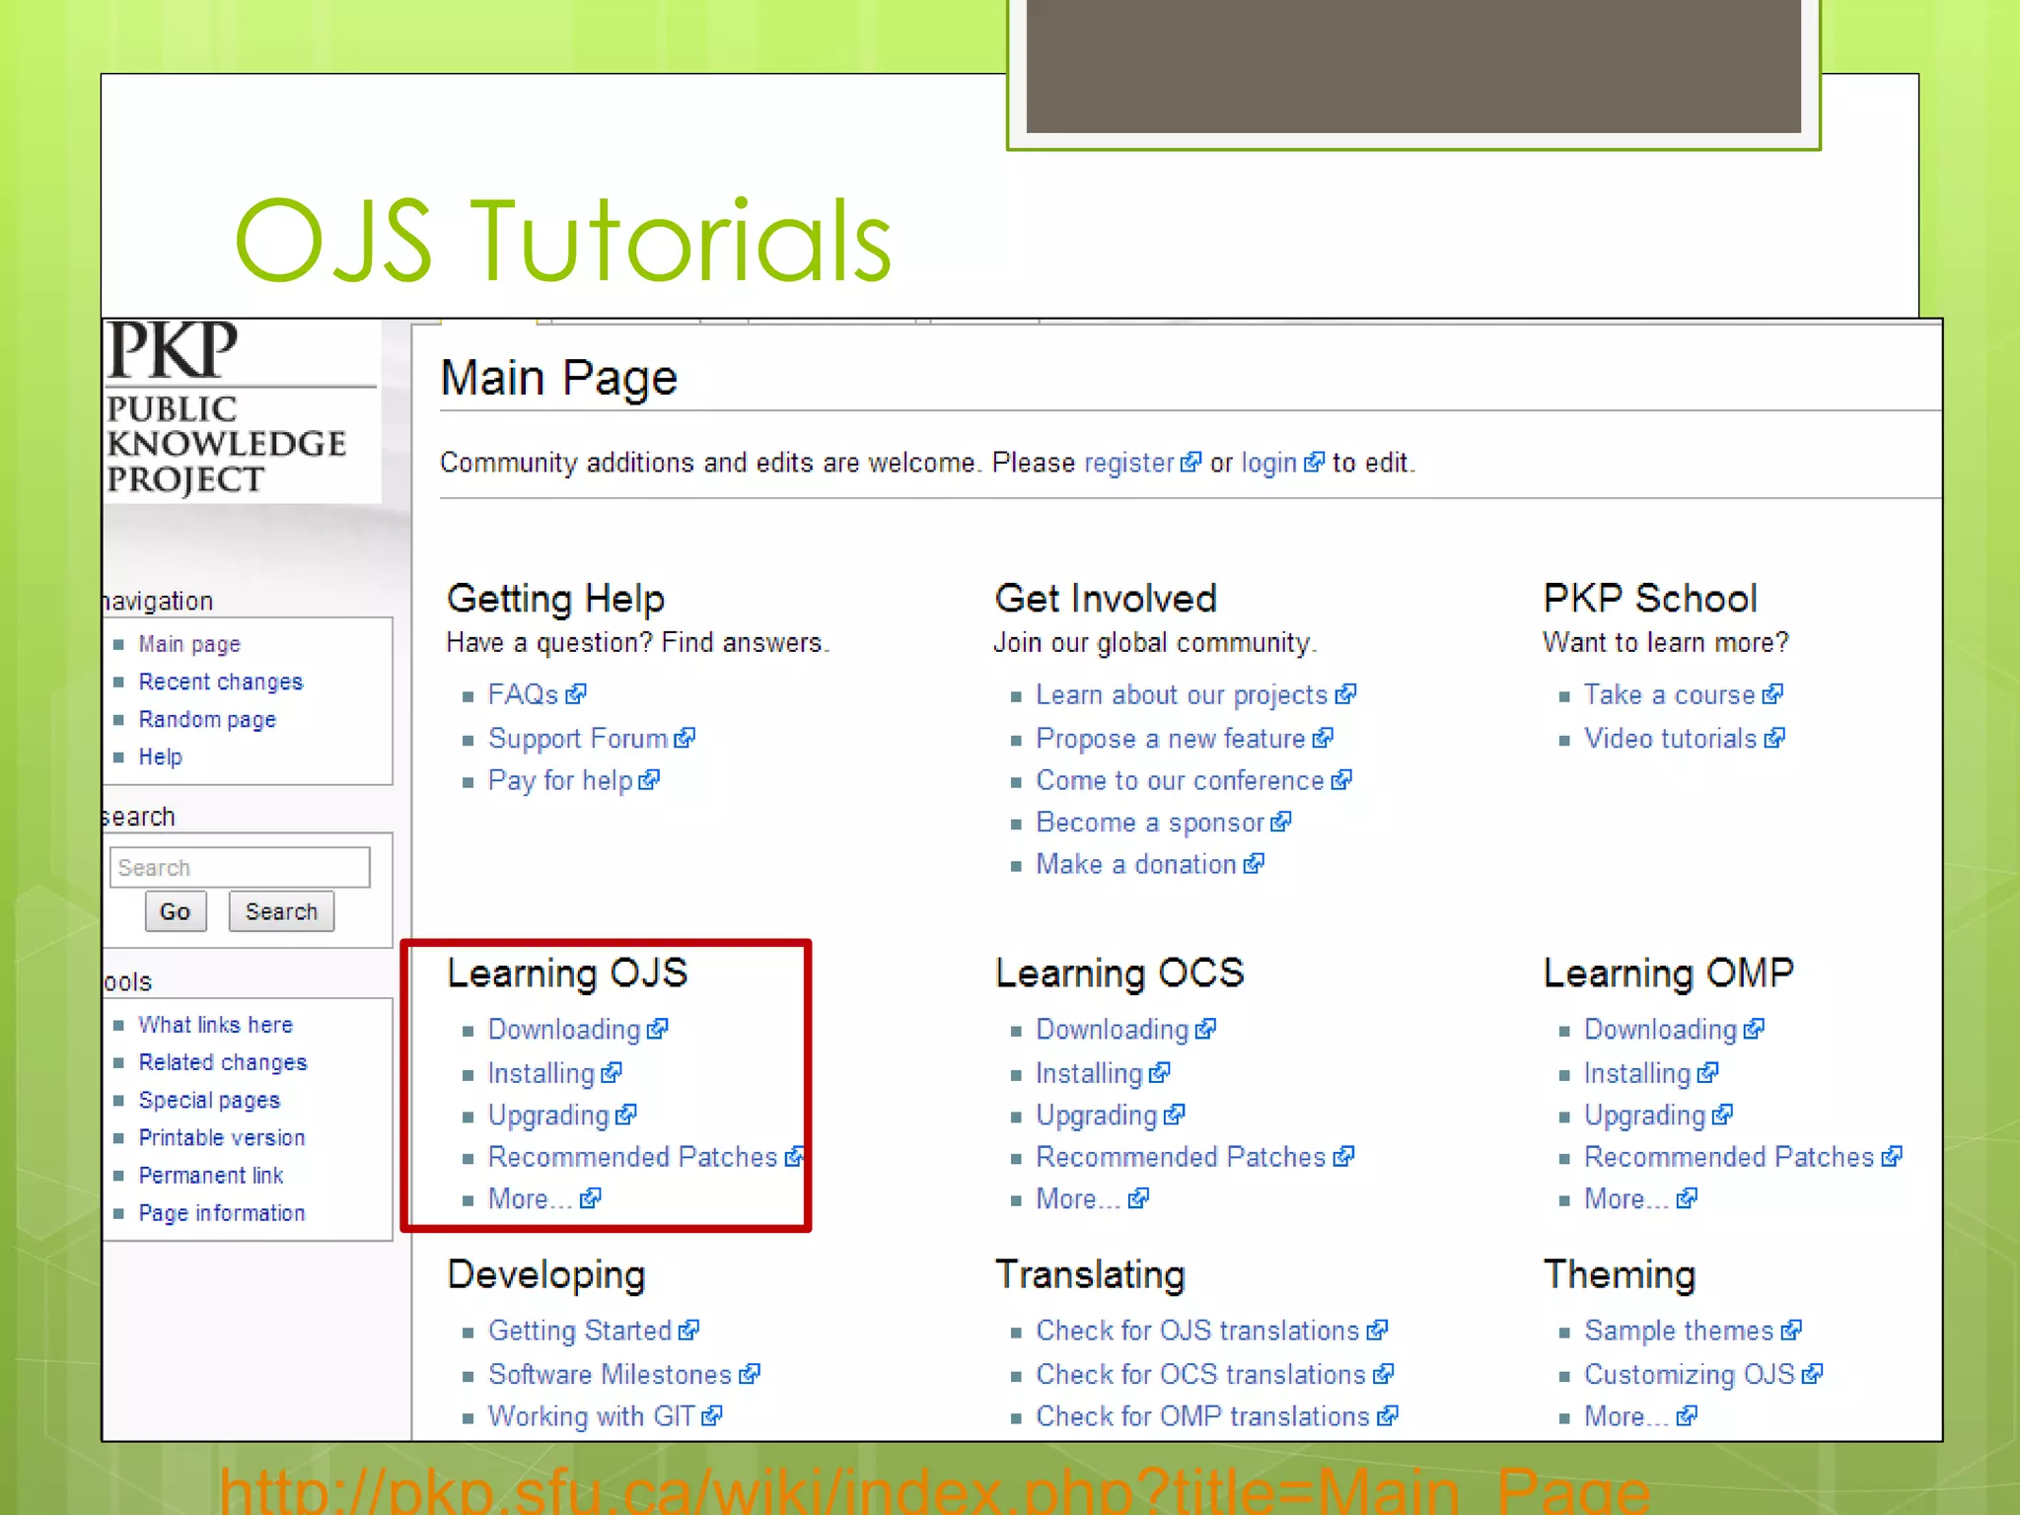
Task: Open Upgrading under Learning OCS
Action: click(x=1097, y=1115)
